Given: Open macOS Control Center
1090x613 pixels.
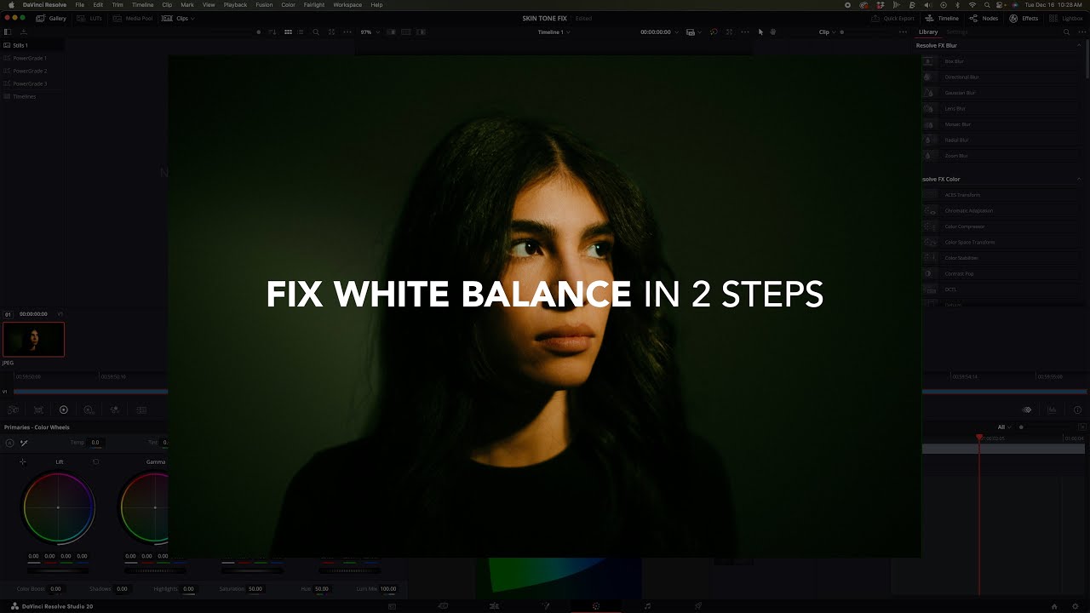Looking at the screenshot, I should [x=1000, y=5].
